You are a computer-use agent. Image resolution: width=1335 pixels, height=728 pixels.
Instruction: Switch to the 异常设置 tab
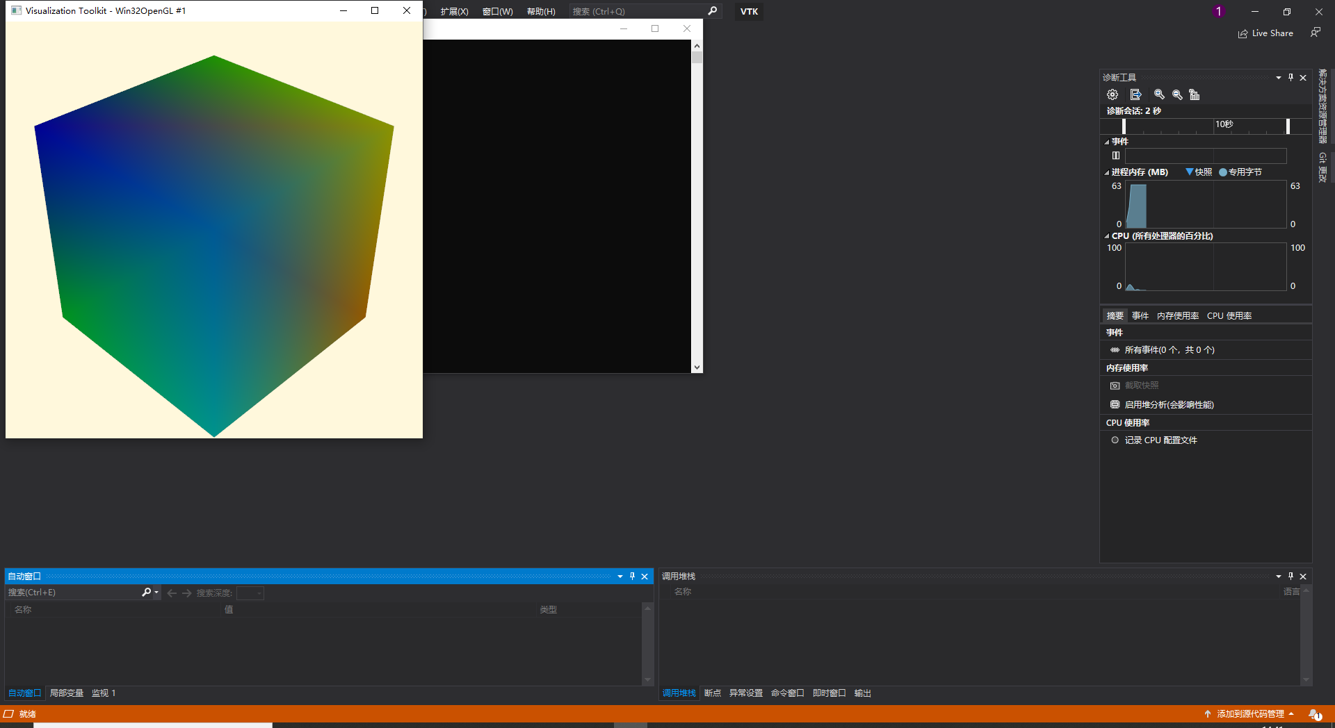pyautogui.click(x=746, y=693)
